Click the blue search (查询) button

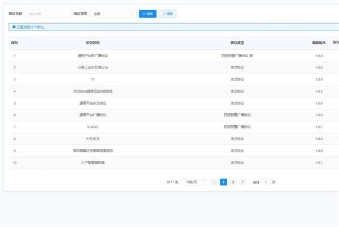147,14
